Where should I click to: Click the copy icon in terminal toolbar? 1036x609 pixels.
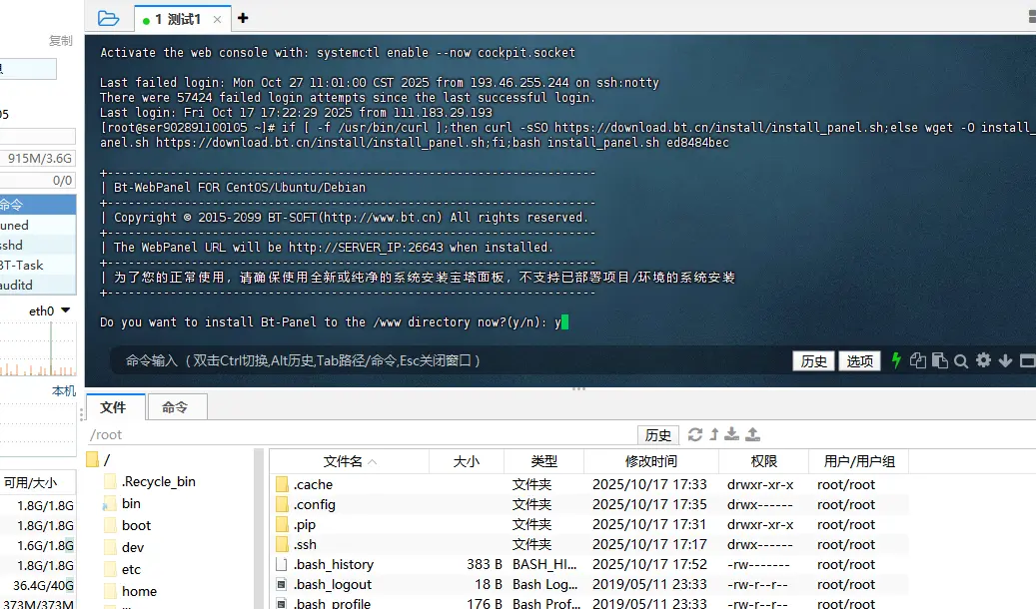pos(918,360)
